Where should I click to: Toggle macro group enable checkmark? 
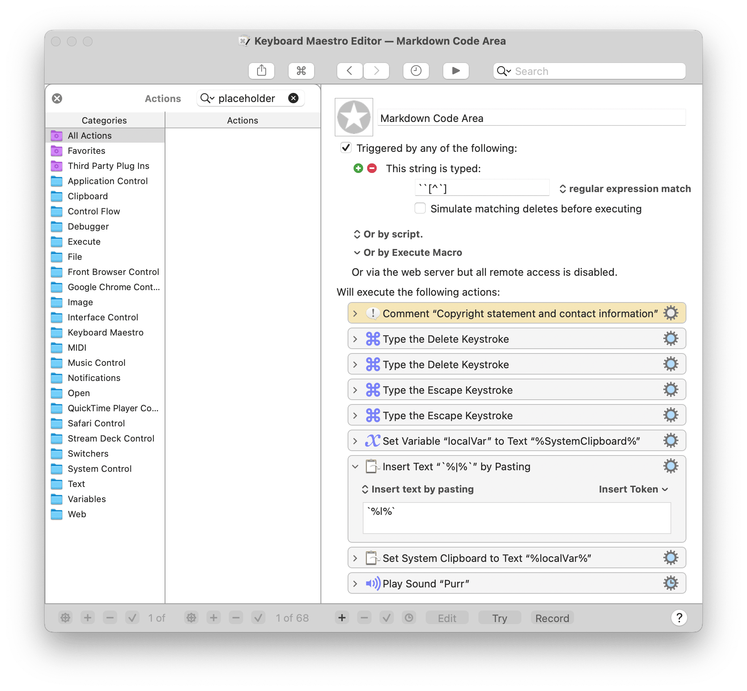point(132,618)
